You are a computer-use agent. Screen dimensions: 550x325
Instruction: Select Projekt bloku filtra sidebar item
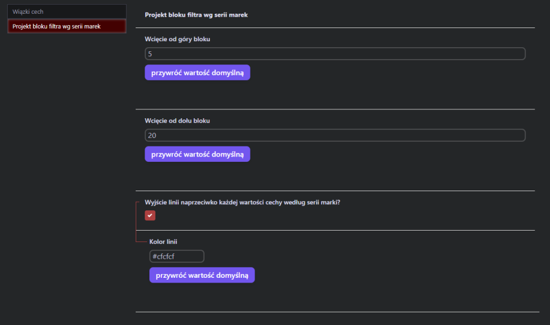66,26
